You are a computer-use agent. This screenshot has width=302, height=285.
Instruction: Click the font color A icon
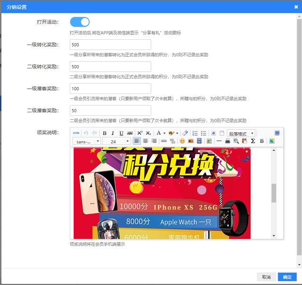pyautogui.click(x=159, y=133)
